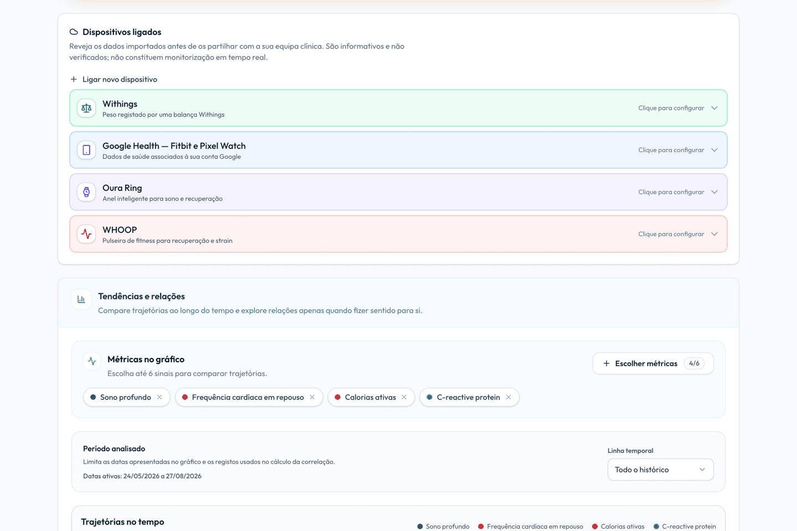Expand the Google Health device chevron
This screenshot has height=531, width=797.
715,150
